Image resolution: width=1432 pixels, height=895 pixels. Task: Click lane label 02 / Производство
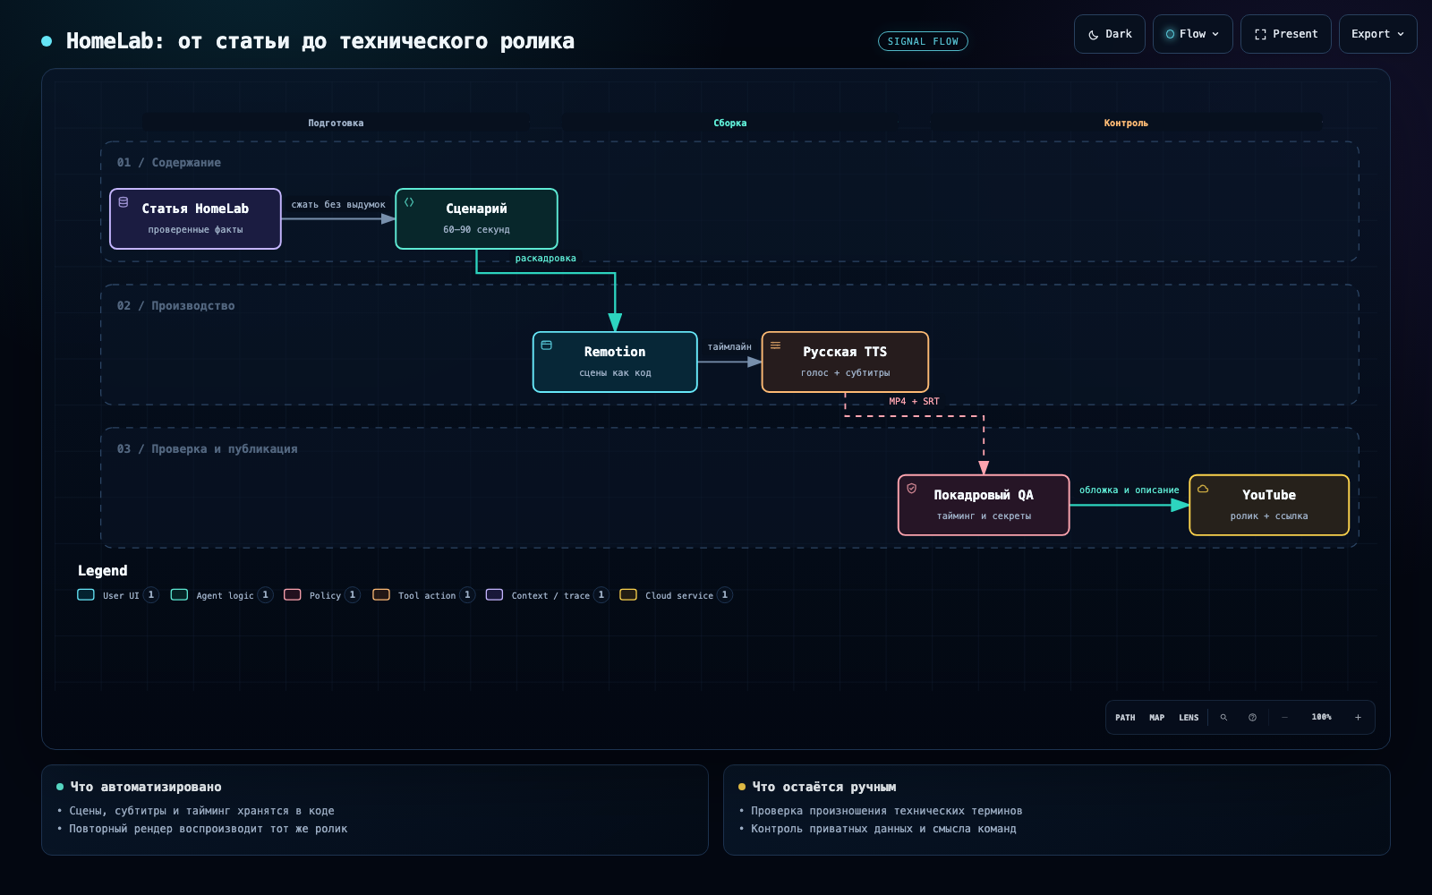coord(176,306)
